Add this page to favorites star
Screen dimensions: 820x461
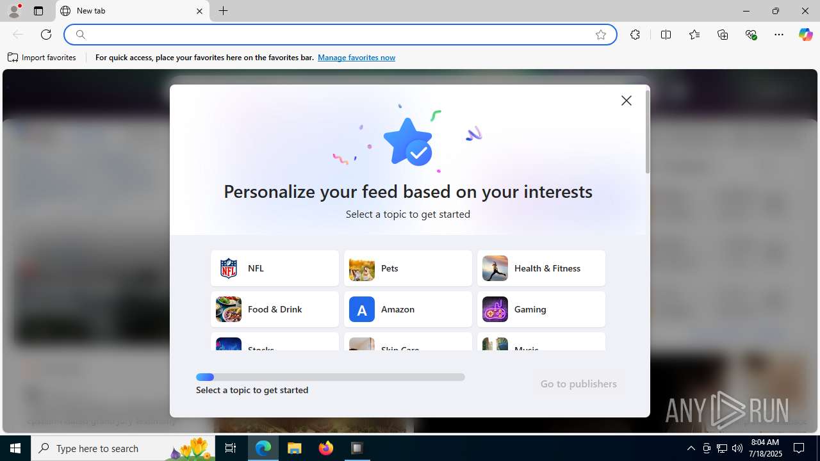coord(601,35)
